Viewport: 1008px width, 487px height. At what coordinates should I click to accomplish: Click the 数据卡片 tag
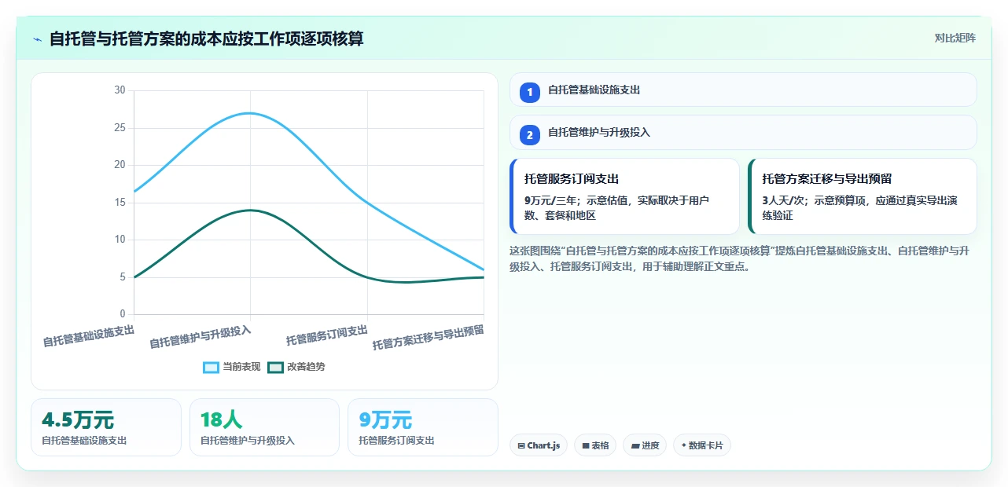click(702, 445)
